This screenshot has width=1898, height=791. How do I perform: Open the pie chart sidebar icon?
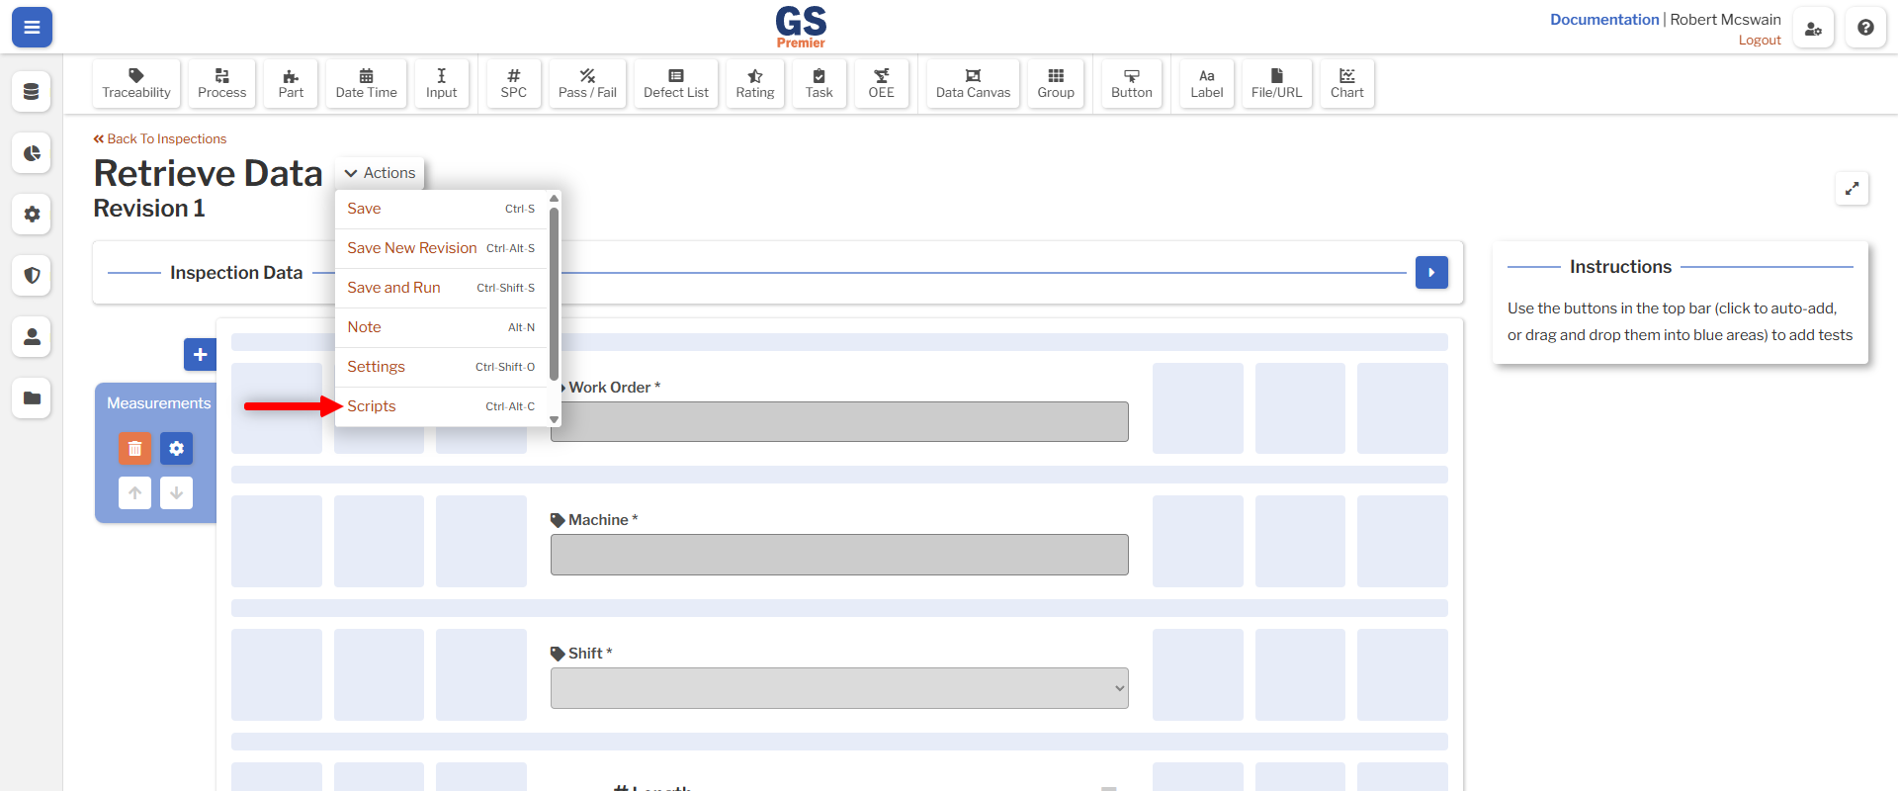pyautogui.click(x=32, y=153)
